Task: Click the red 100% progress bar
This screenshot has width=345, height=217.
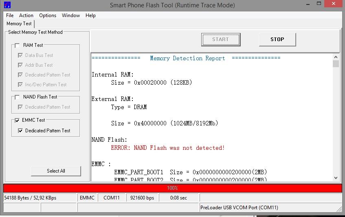Action: 173,188
